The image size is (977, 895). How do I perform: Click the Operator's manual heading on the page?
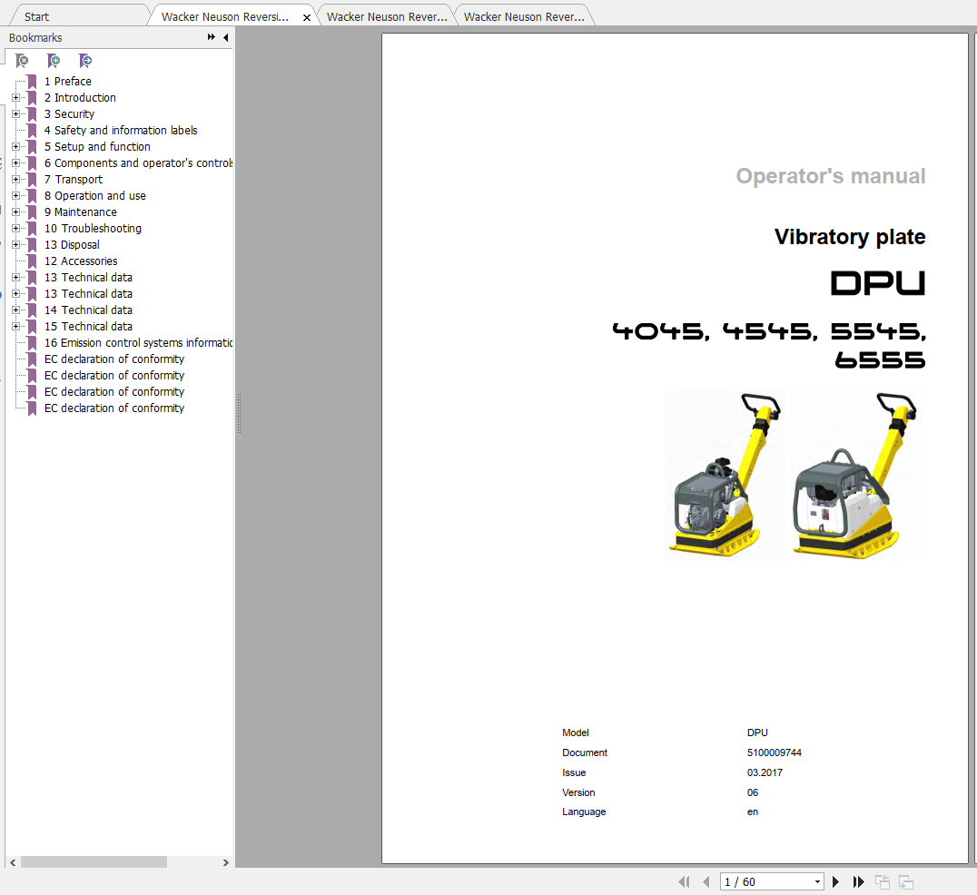click(831, 176)
